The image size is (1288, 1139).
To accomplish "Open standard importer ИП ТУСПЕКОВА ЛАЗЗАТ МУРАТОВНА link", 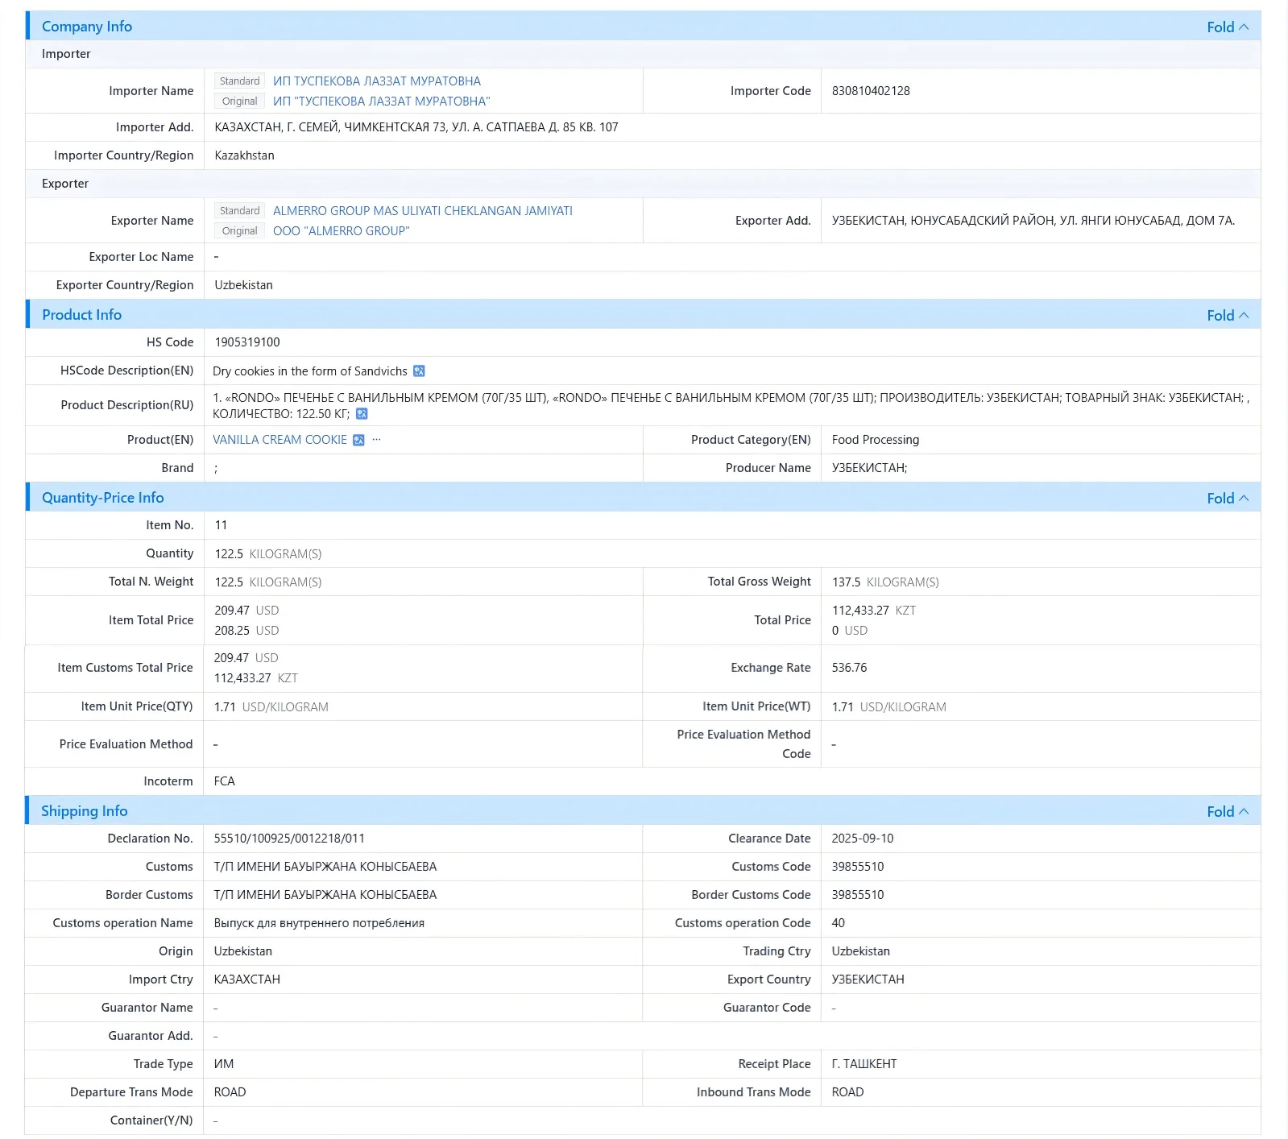I will pyautogui.click(x=377, y=81).
